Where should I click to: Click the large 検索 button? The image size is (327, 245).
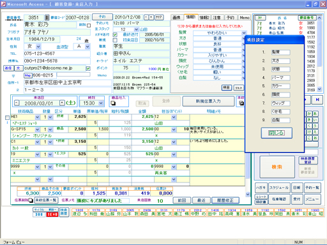pyautogui.click(x=277, y=167)
